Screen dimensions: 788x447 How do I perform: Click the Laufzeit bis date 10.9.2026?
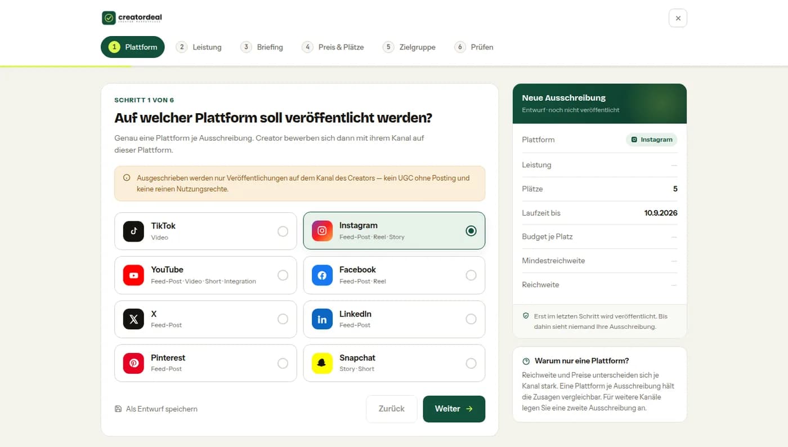point(661,213)
